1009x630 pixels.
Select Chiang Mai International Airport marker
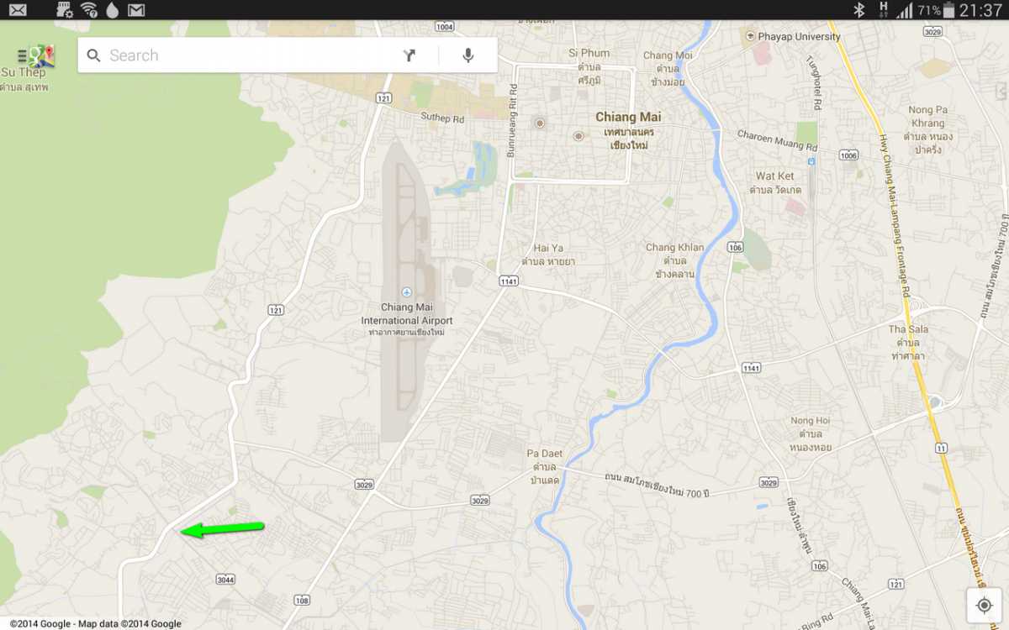click(x=407, y=292)
